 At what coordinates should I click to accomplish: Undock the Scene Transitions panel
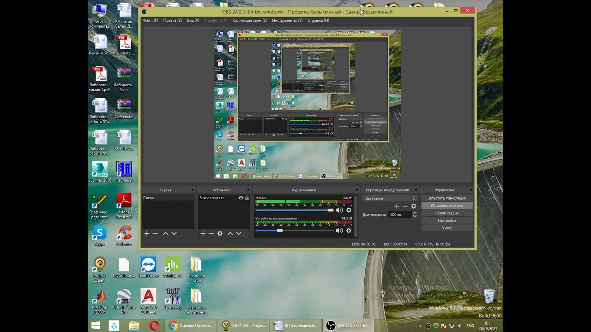coord(416,190)
